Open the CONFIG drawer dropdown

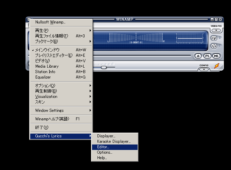coord(204,69)
